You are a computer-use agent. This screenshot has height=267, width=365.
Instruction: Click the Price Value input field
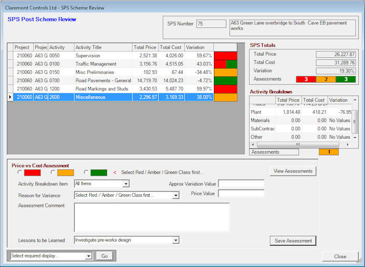tap(241, 193)
